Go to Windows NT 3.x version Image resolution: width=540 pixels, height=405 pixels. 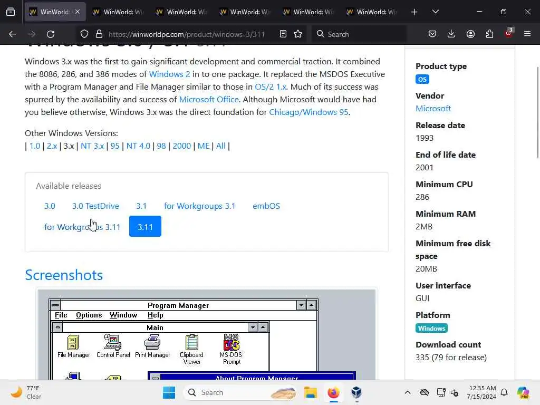tap(92, 146)
